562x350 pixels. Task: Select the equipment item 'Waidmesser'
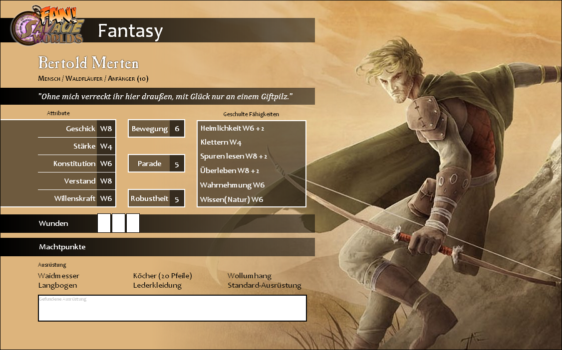[x=58, y=276]
